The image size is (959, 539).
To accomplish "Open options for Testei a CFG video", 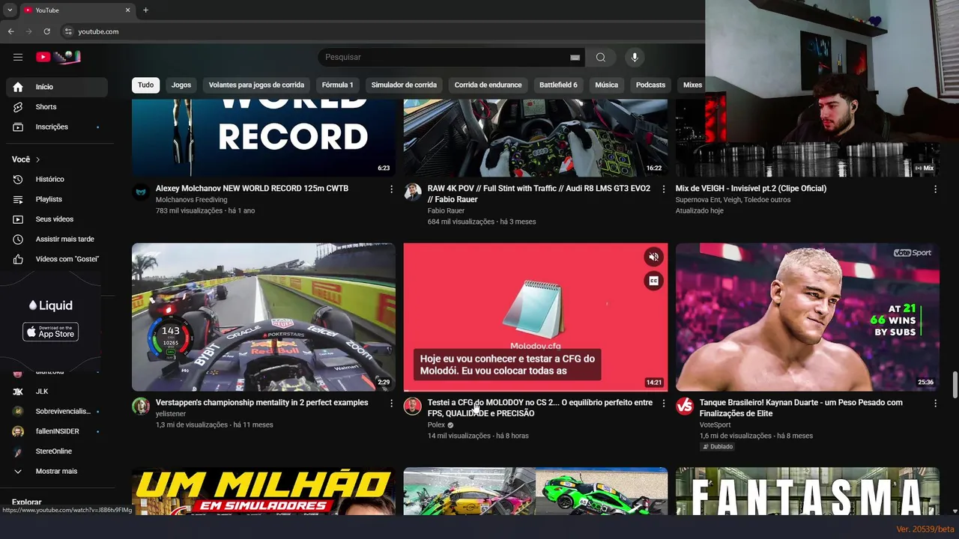I will (x=663, y=404).
